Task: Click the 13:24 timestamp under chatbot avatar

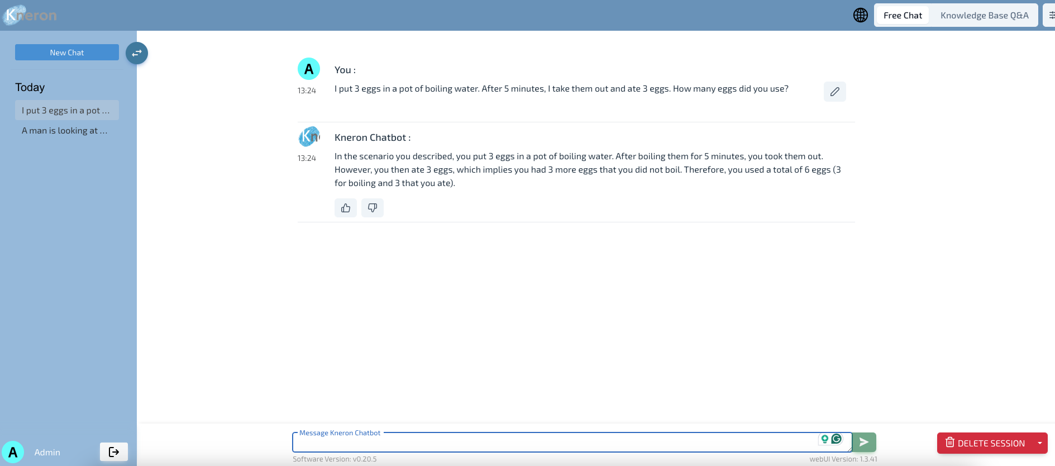Action: tap(307, 158)
